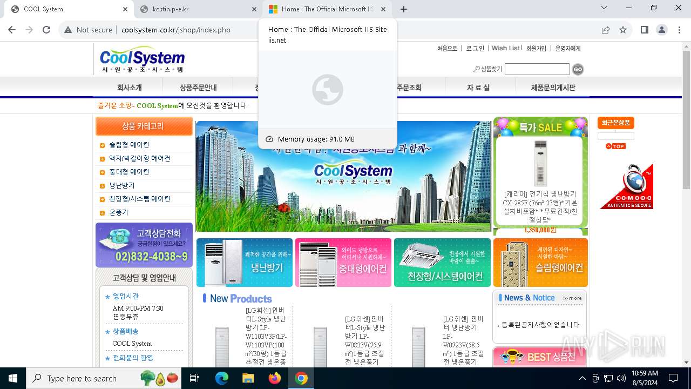Open File Explorer from the taskbar
Image resolution: width=691 pixels, height=389 pixels.
point(248,378)
